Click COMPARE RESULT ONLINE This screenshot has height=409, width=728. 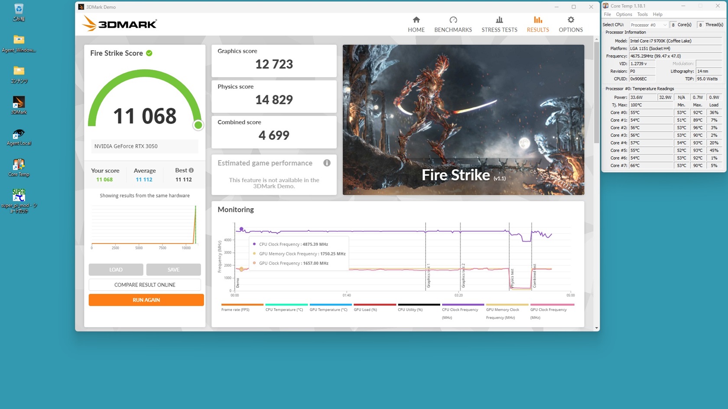[x=145, y=285]
